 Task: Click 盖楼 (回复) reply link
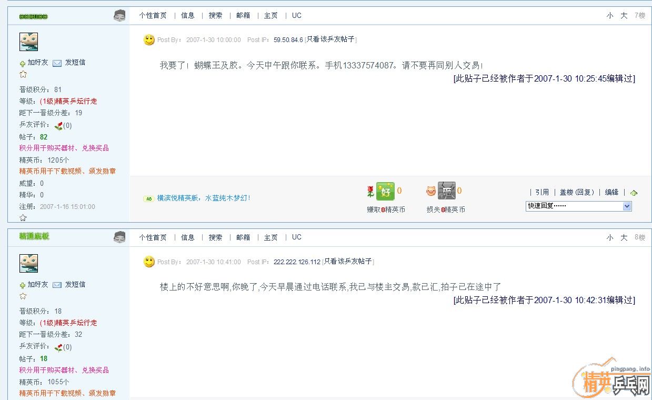[576, 193]
